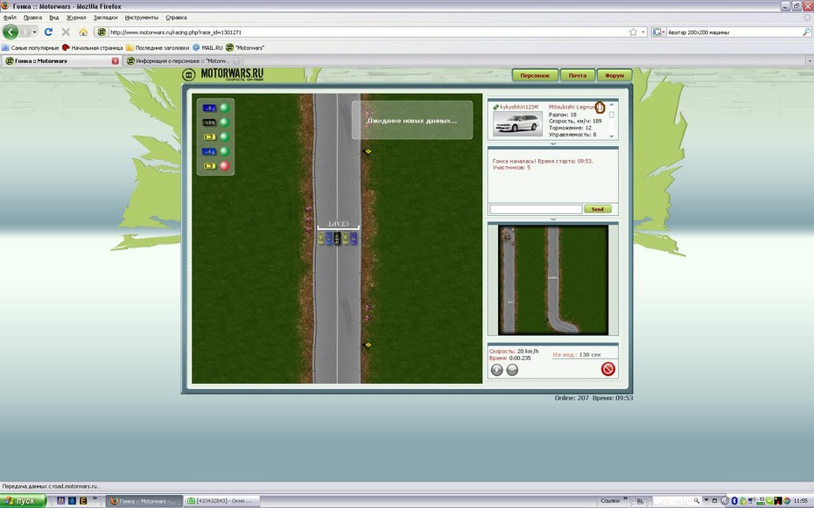Open the tab list dropdown arrow
Viewport: 814px width, 508px height.
point(810,61)
